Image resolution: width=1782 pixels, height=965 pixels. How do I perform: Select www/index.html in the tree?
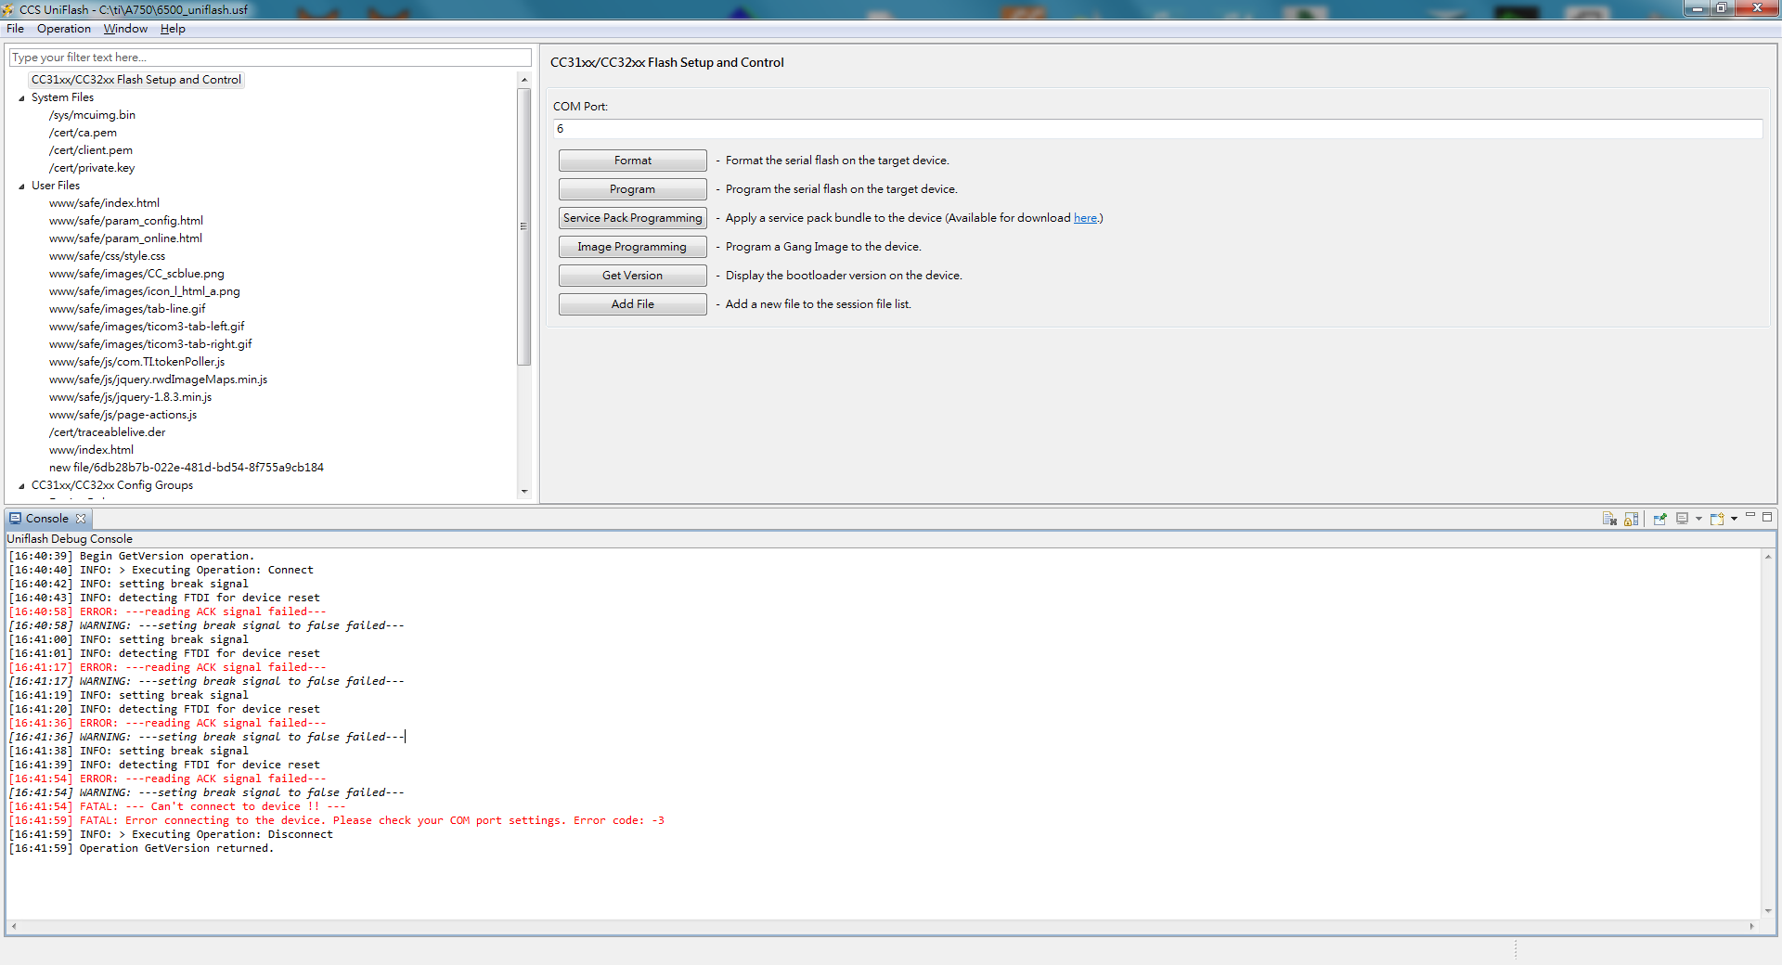[x=91, y=450]
